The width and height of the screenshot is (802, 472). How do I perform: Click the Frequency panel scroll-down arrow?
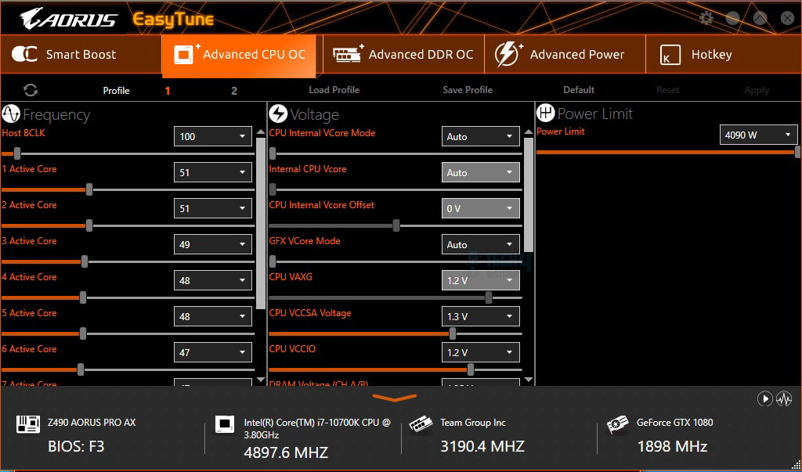[x=261, y=380]
